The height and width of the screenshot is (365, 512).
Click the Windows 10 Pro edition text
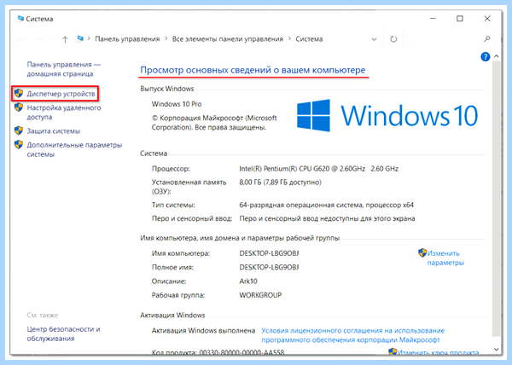[177, 104]
